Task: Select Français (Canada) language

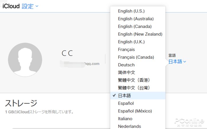Action: [x=138, y=57]
